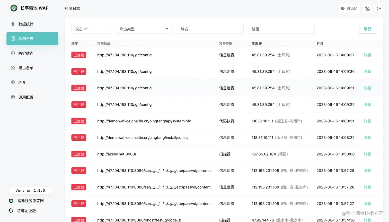This screenshot has height=222, width=389.
Task: Open the 通用配置 menu item
Action: 32,97
